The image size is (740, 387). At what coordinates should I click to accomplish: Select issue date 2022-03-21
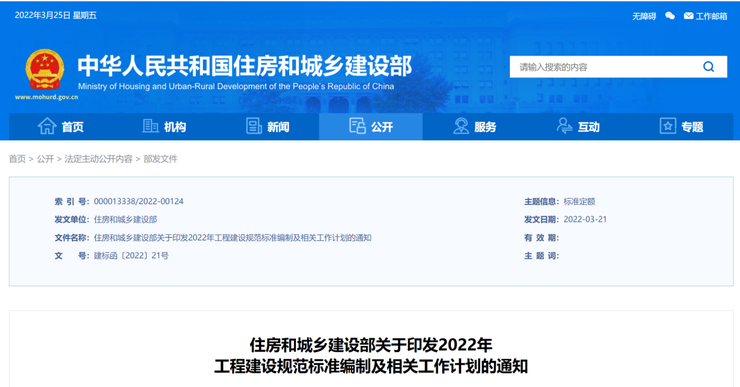(x=585, y=219)
